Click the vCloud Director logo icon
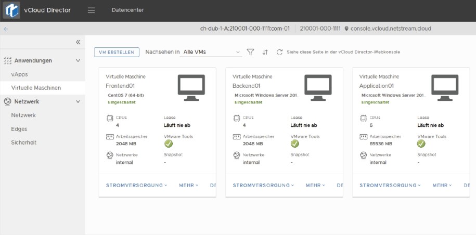This screenshot has height=235, width=476. click(x=11, y=10)
